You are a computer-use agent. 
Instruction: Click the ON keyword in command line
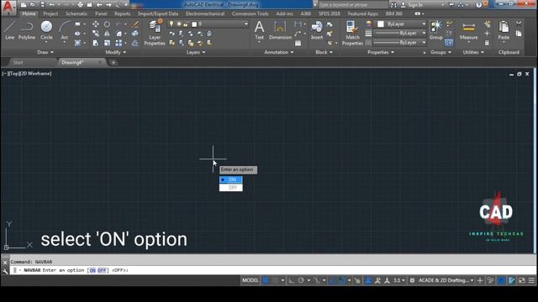coord(92,270)
